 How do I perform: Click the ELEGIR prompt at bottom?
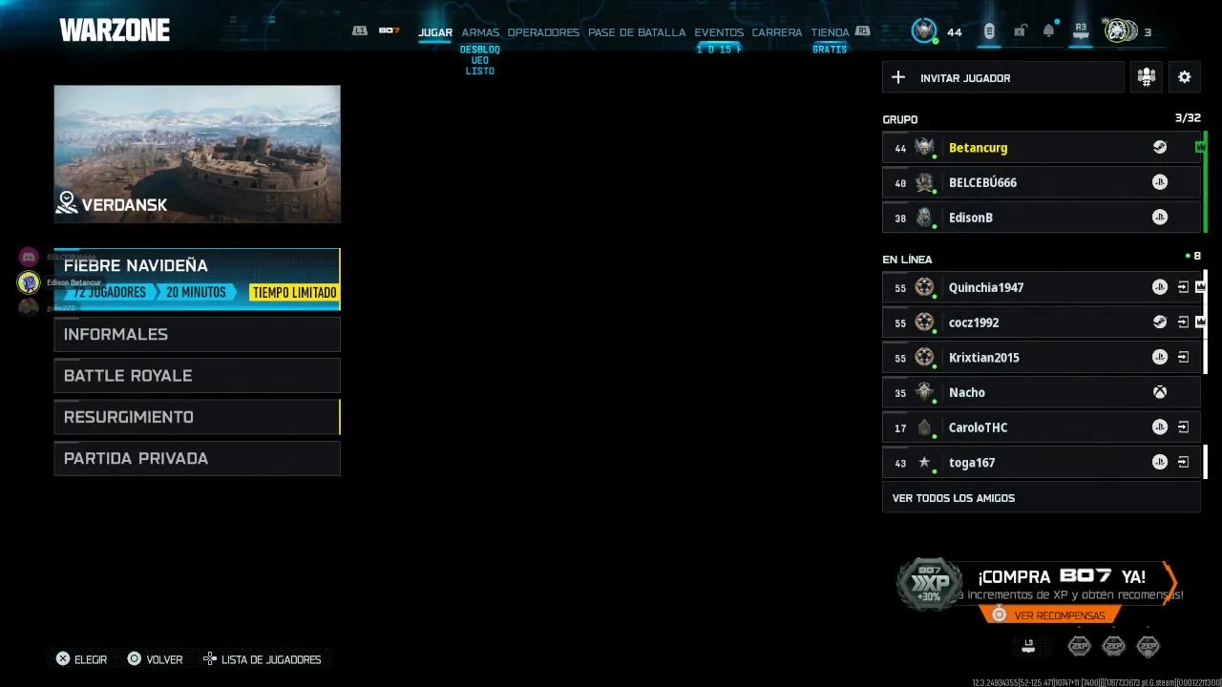click(x=81, y=659)
